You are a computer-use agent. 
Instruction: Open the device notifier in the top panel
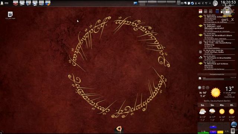pos(178,3)
